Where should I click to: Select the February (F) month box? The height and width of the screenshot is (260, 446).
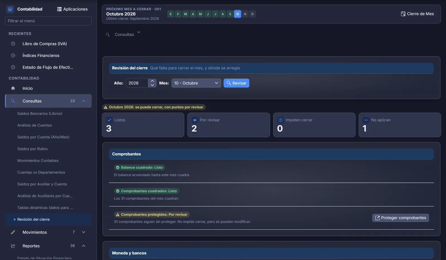tap(178, 14)
